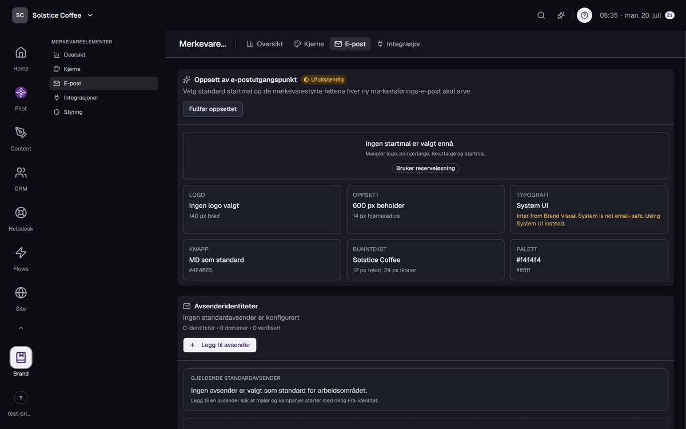This screenshot has height=429, width=686.
Task: Open the Content pen icon
Action: point(21,133)
